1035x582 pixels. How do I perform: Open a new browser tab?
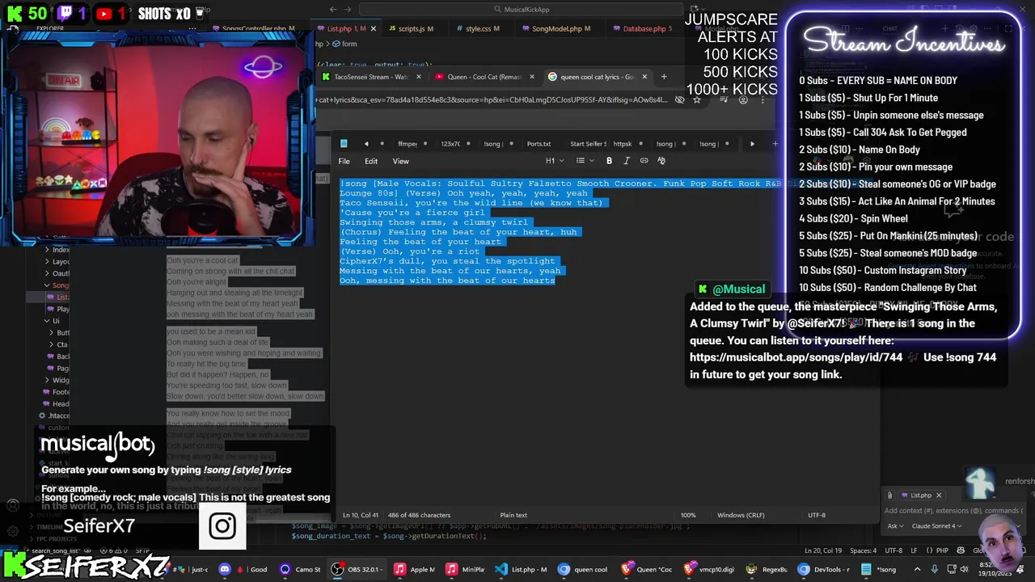coord(664,77)
